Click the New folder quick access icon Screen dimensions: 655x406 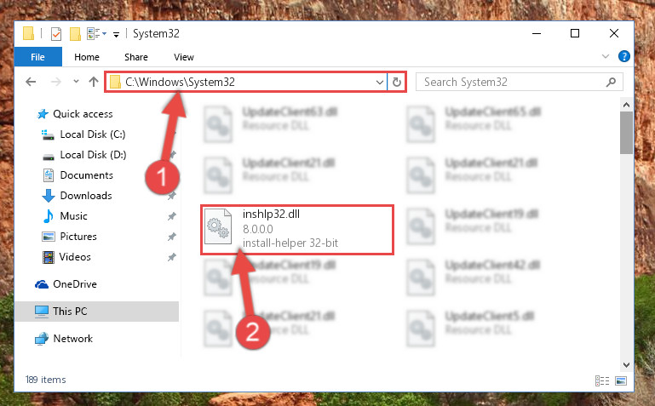pyautogui.click(x=75, y=34)
